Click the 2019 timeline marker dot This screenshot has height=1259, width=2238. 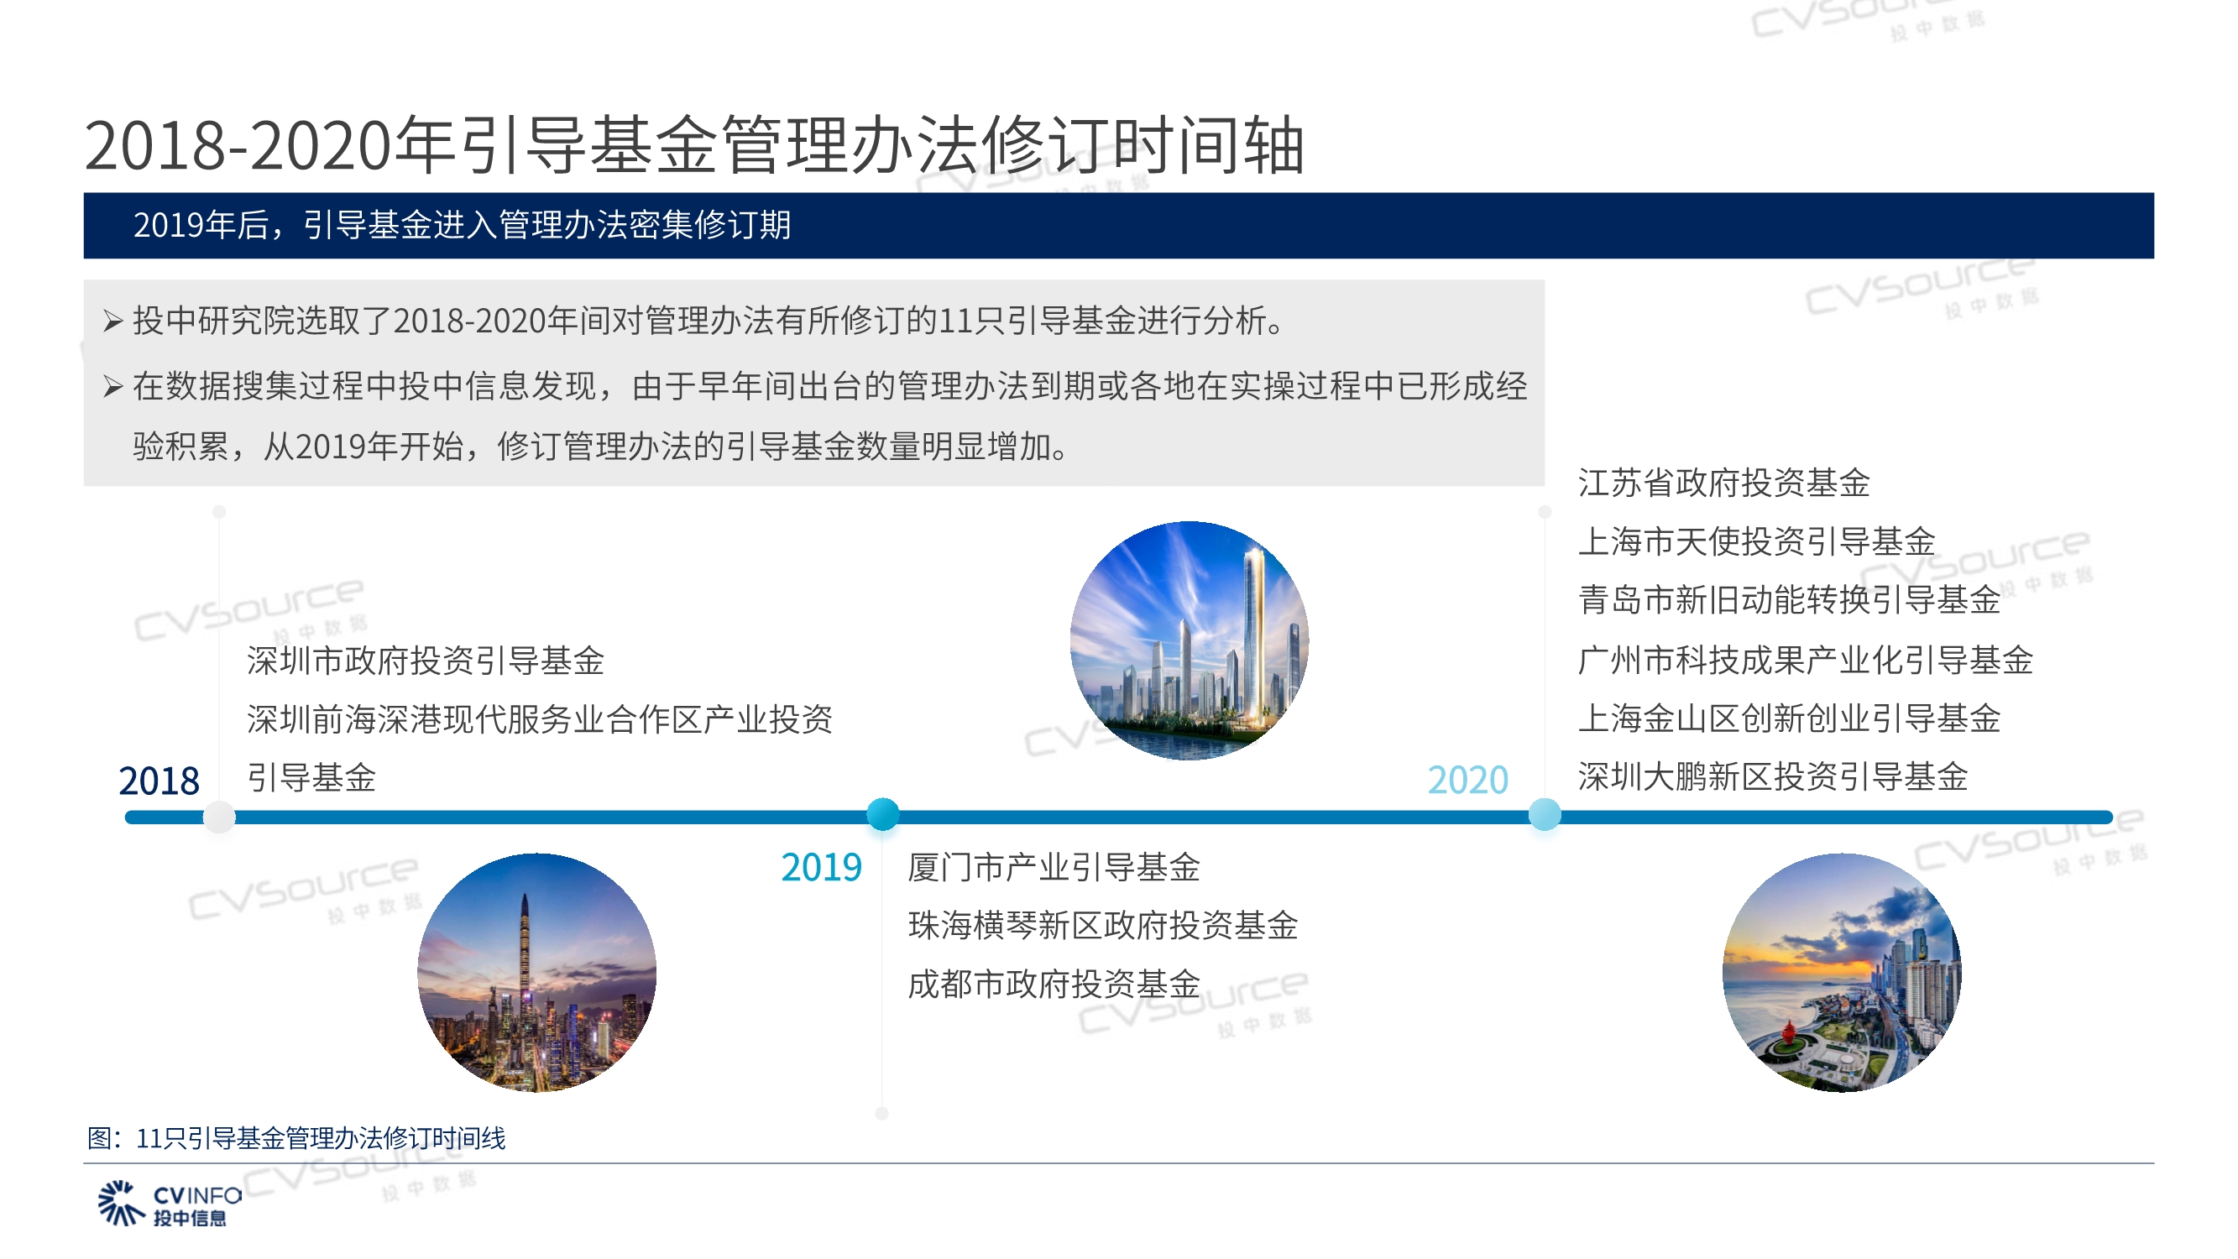(882, 815)
